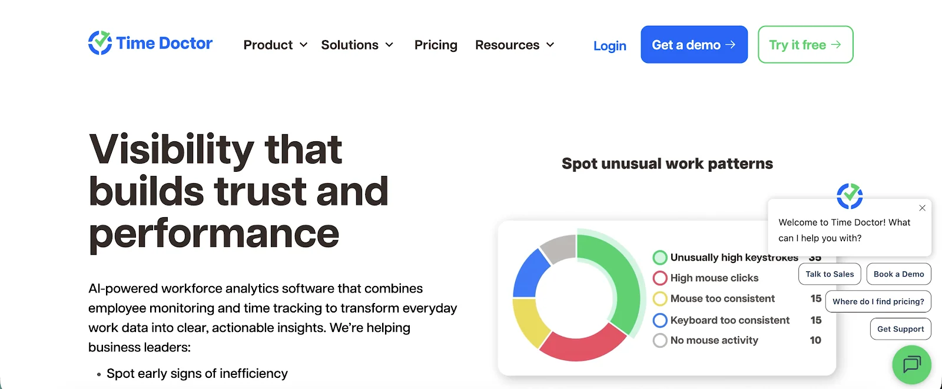The height and width of the screenshot is (389, 942).
Task: Choose Talk to Sales chat option
Action: 830,274
